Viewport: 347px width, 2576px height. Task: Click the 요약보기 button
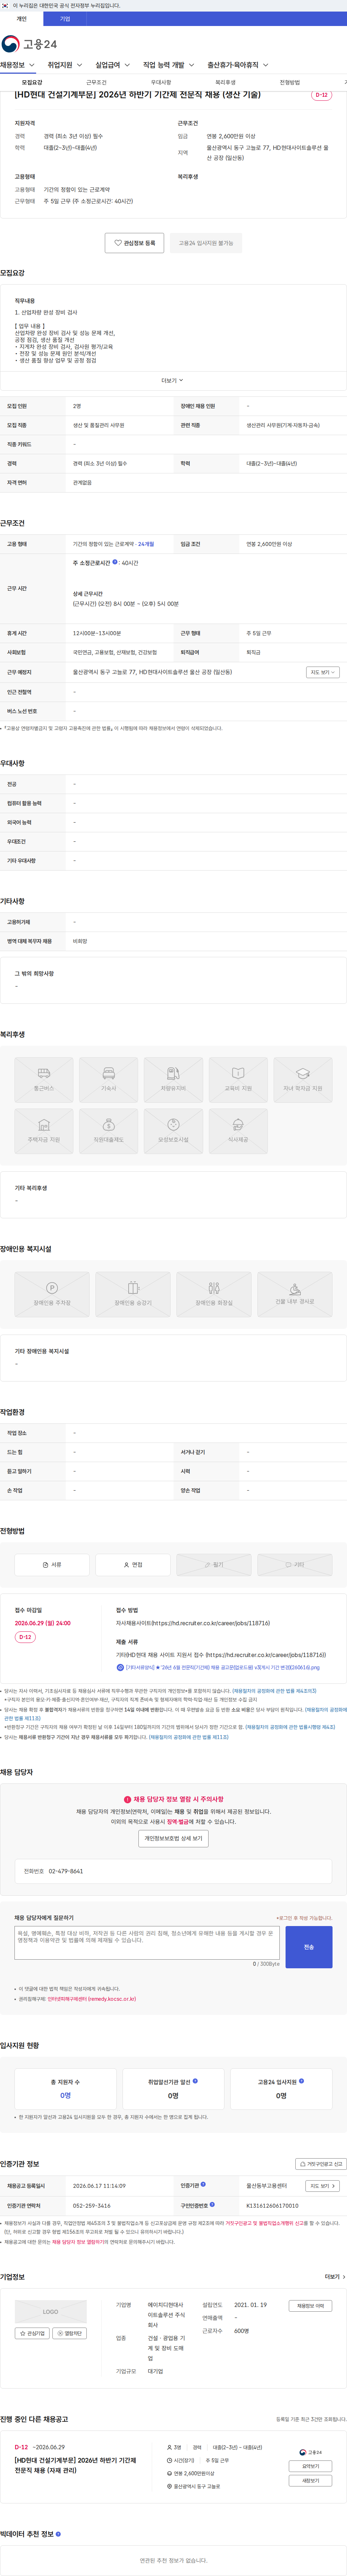(x=310, y=2466)
